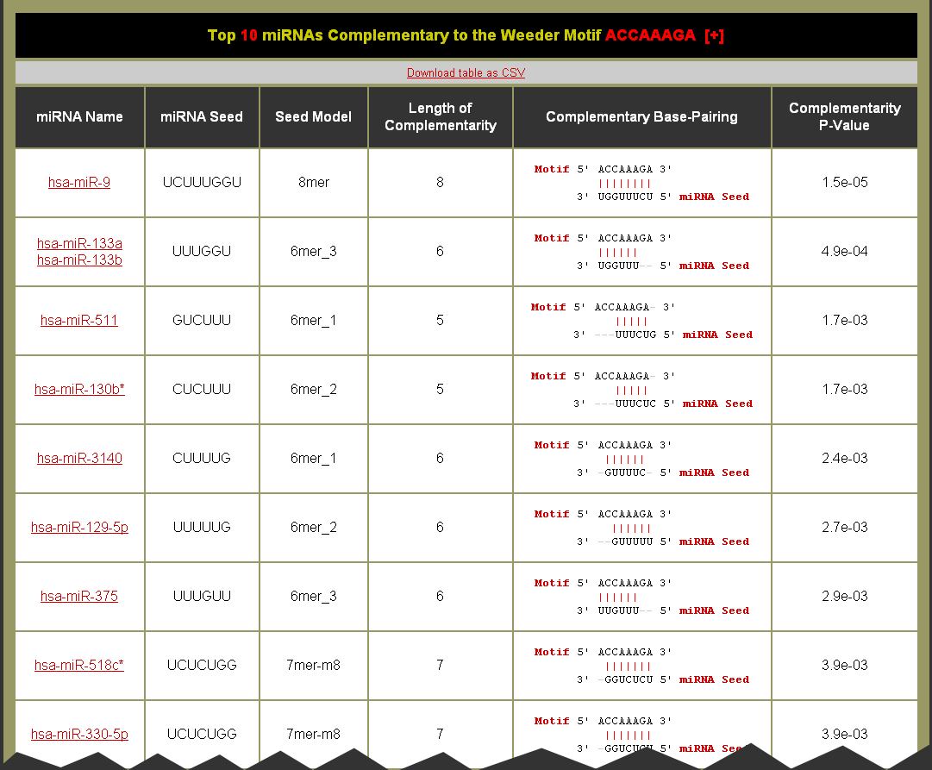Click the hsa-miR-330-5p link

[x=79, y=734]
